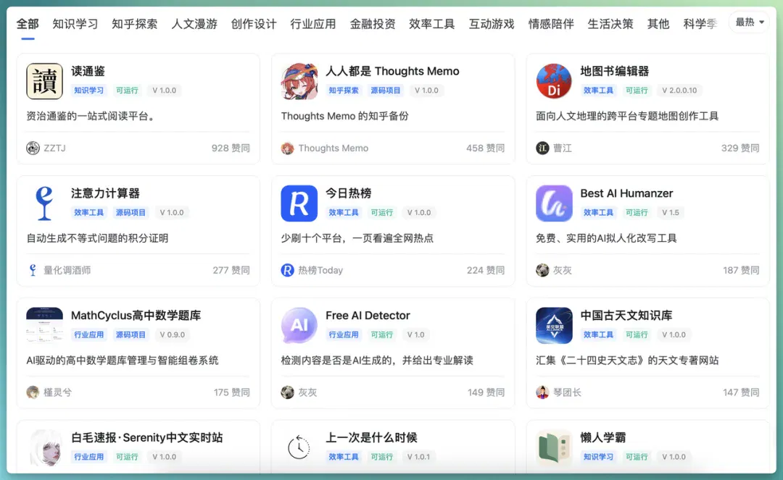Click the 224 赞同 count

tap(486, 270)
